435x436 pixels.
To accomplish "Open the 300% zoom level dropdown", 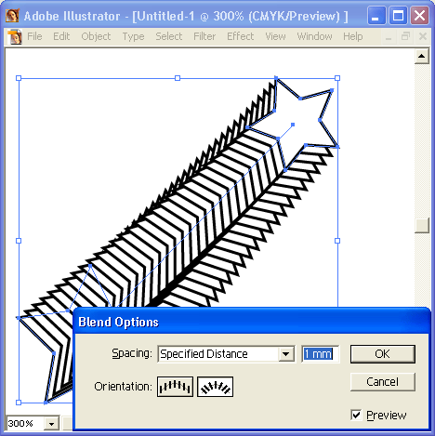I will click(51, 424).
